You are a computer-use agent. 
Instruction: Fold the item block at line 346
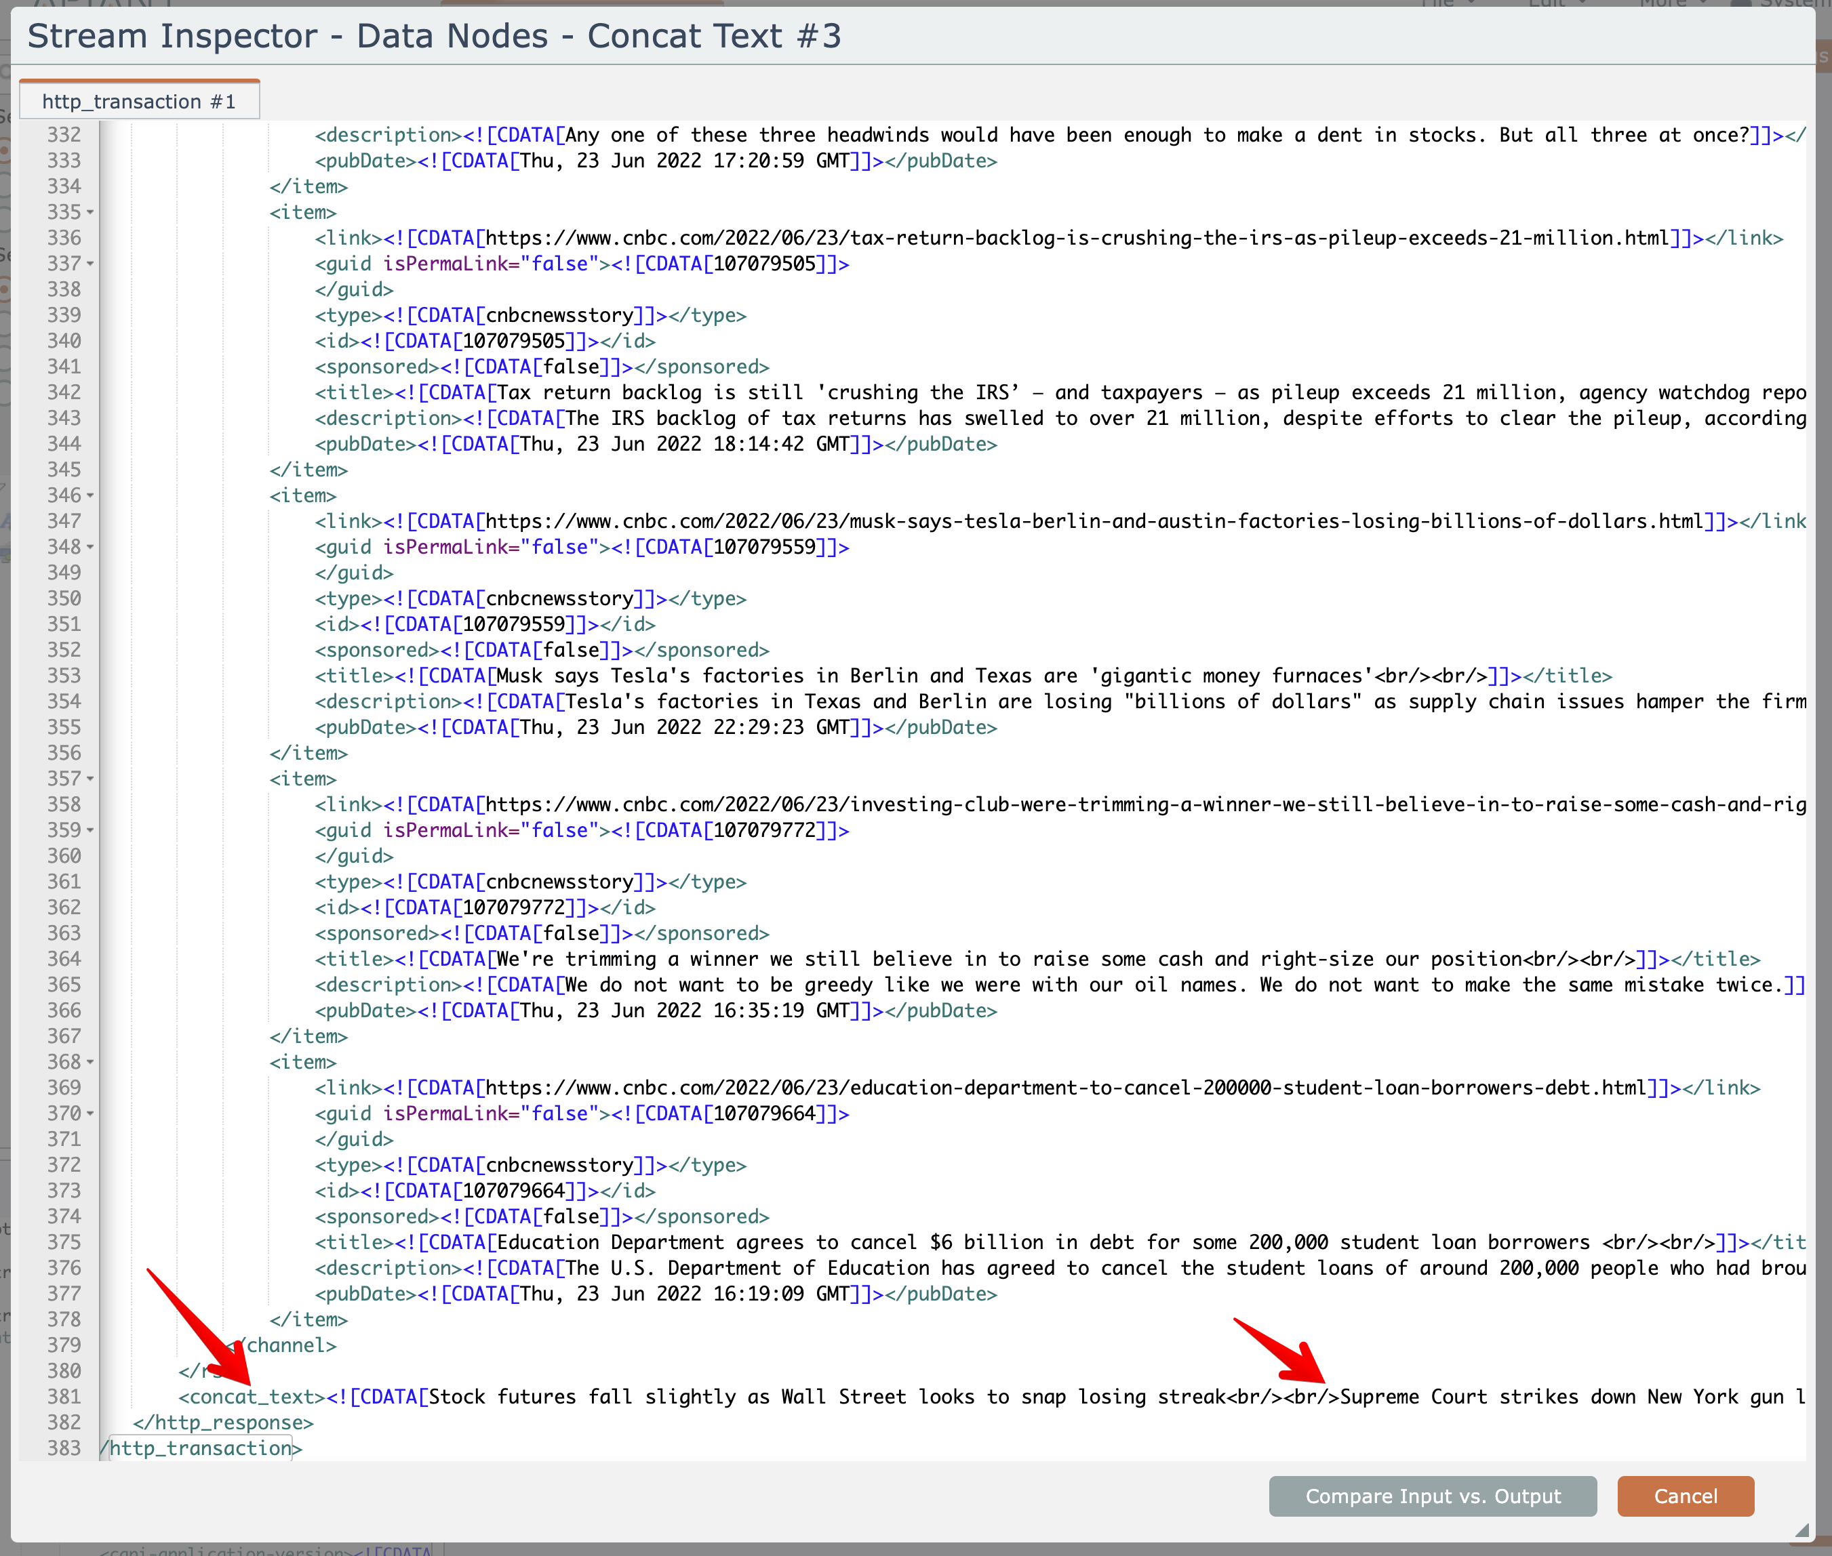[x=90, y=495]
